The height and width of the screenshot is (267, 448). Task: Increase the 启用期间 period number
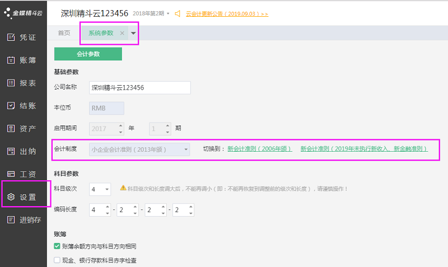[x=167, y=125]
